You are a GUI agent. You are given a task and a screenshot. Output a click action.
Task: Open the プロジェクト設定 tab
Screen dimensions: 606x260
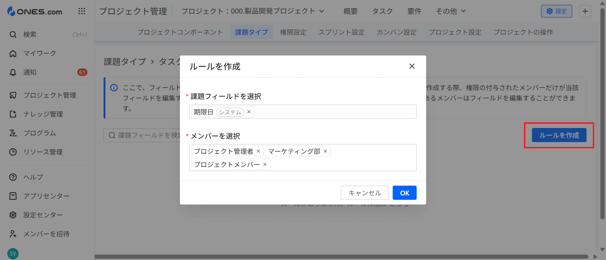455,32
